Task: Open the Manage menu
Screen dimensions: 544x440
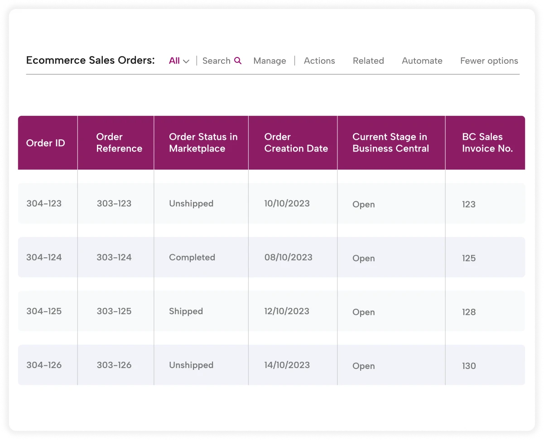Action: [270, 61]
